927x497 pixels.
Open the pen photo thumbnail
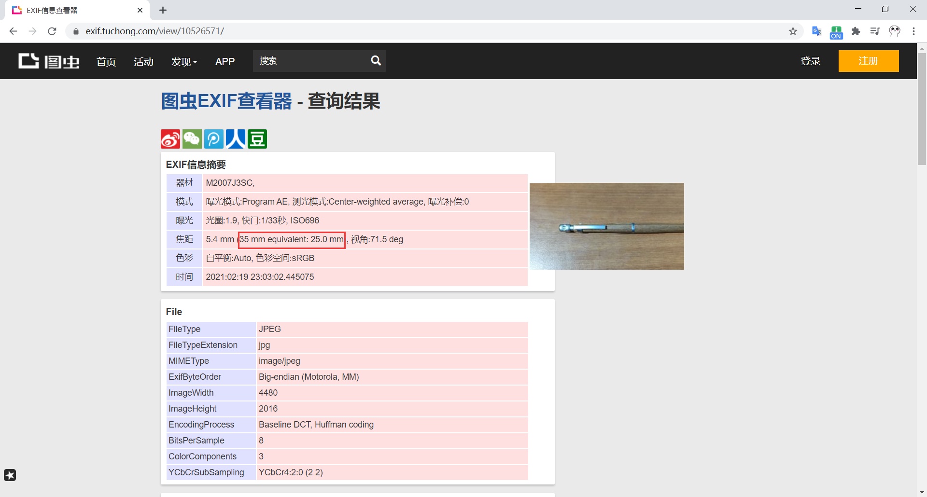[607, 226]
